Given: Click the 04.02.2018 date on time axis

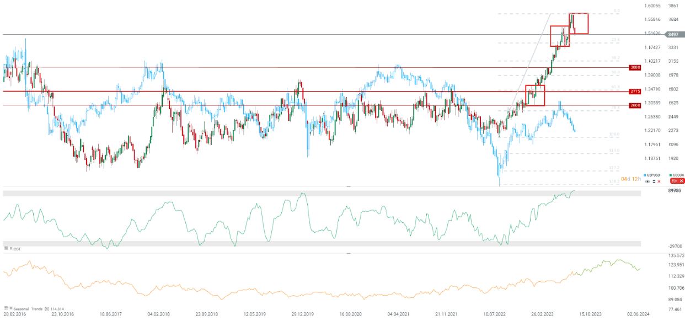Looking at the screenshot, I should pos(159,314).
